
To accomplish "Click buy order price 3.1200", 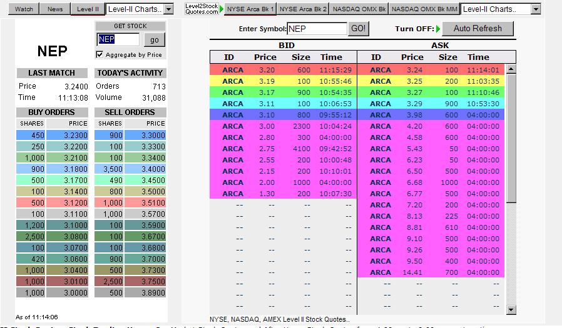I will click(x=68, y=203).
